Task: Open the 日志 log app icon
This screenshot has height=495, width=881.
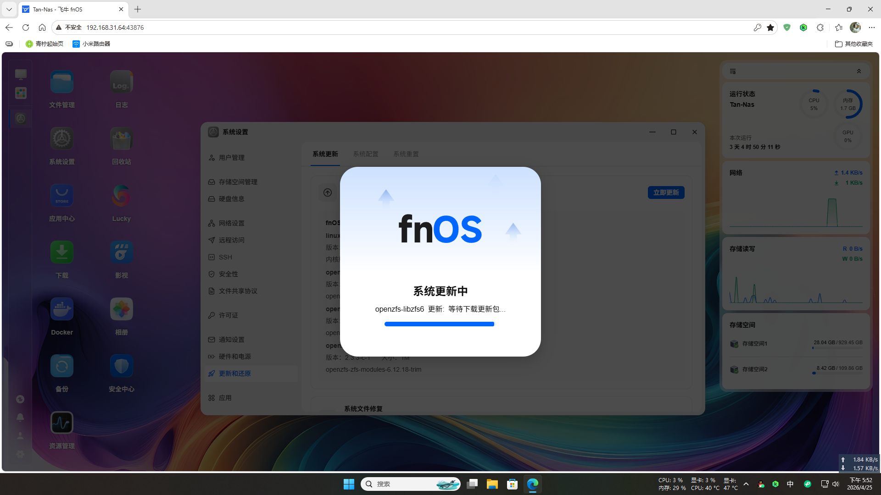Action: coord(121,82)
